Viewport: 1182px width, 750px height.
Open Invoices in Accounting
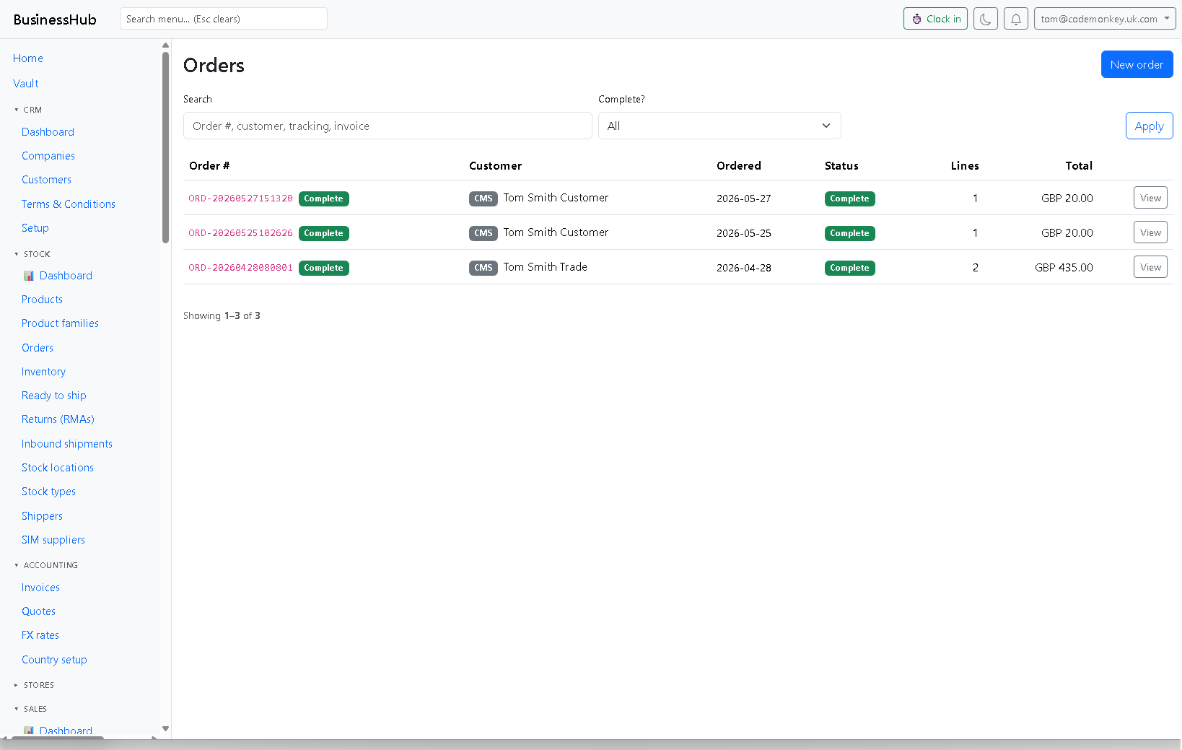tap(40, 588)
